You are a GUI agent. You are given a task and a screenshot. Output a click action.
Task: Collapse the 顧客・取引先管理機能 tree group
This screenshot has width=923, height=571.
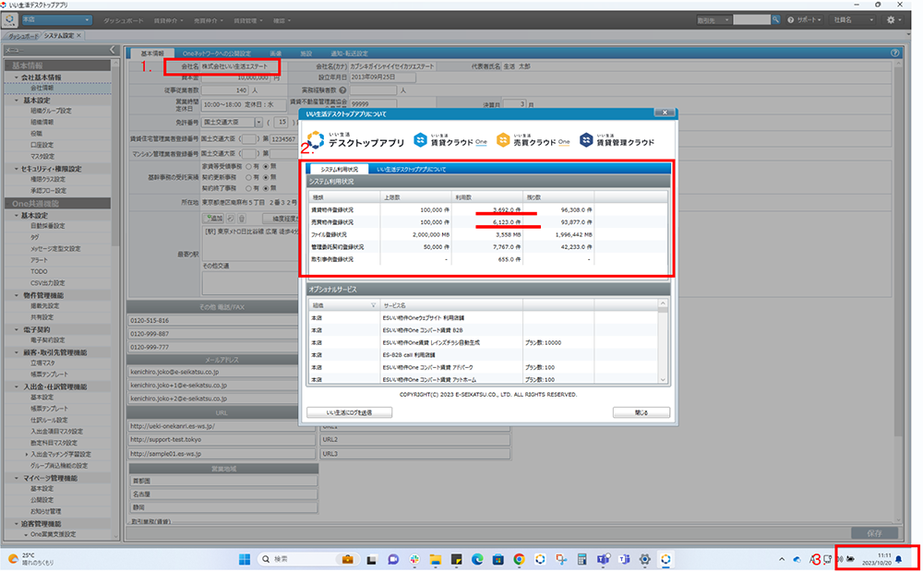pyautogui.click(x=17, y=352)
